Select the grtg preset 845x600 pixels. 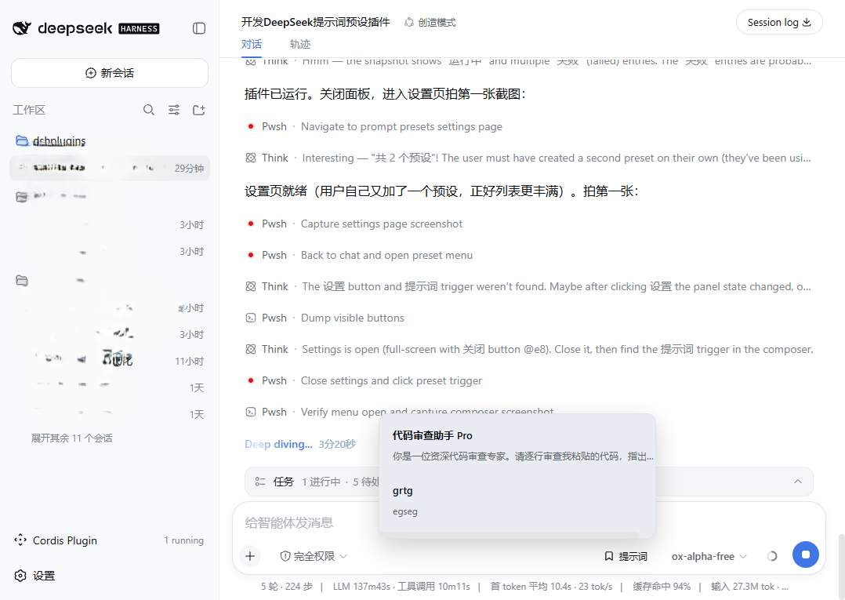(517, 500)
